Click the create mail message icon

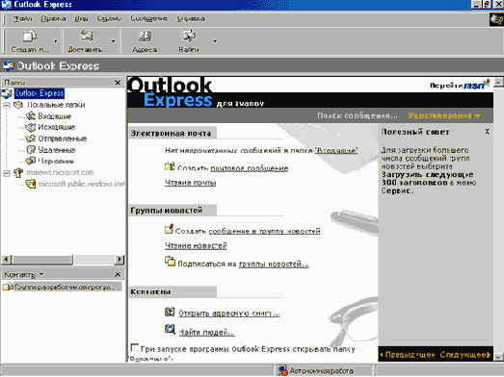(170, 166)
